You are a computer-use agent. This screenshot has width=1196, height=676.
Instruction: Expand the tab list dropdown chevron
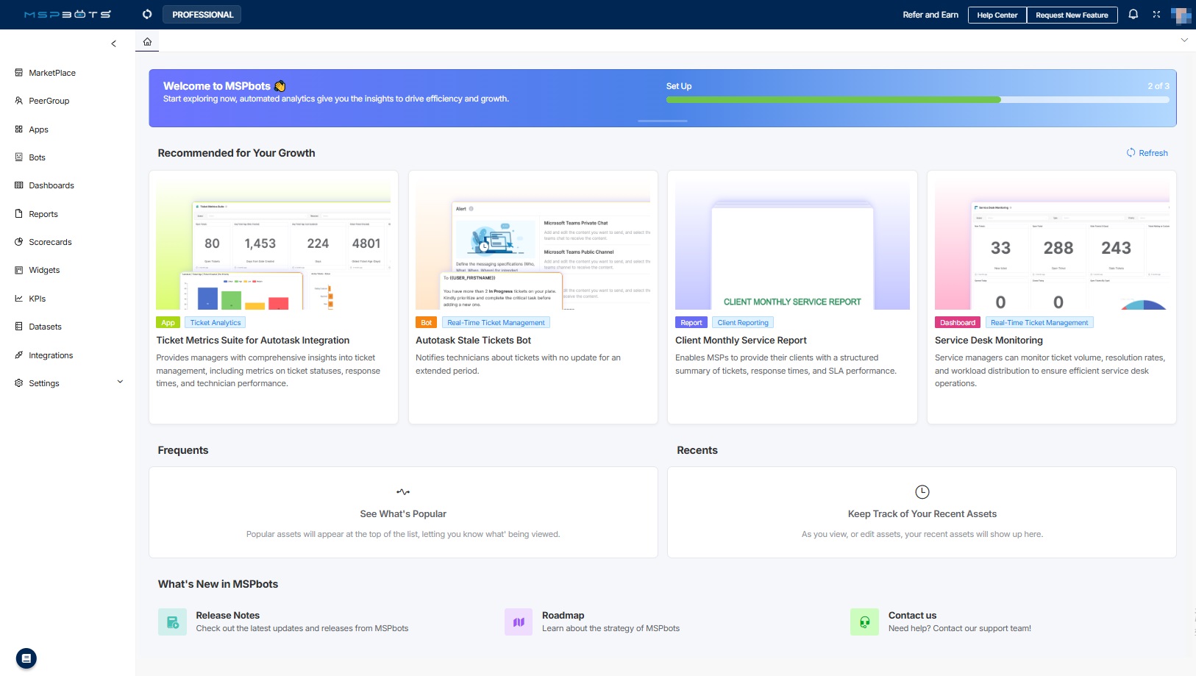[1183, 40]
